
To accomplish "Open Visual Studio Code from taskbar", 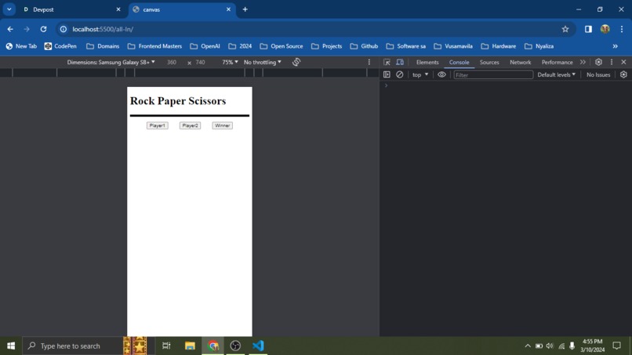I will coord(258,346).
